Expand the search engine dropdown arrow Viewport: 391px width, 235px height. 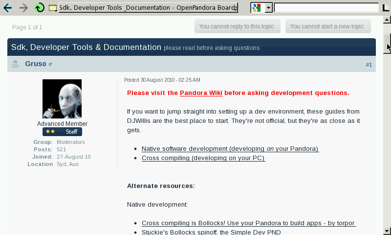pos(268,8)
